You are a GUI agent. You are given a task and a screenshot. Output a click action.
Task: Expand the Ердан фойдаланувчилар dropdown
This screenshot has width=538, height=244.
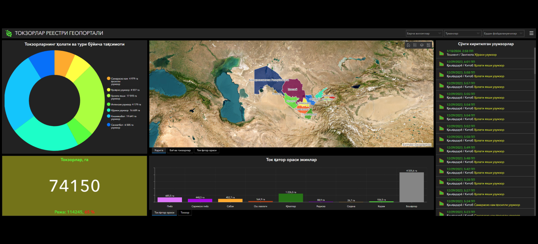point(503,34)
